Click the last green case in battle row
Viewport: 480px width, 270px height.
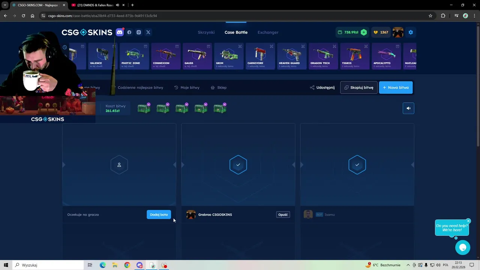tap(220, 108)
